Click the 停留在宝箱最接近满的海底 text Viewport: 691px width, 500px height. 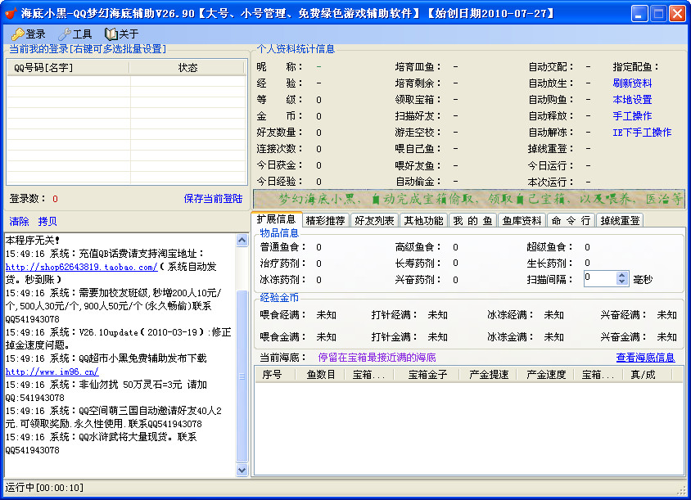pos(377,358)
